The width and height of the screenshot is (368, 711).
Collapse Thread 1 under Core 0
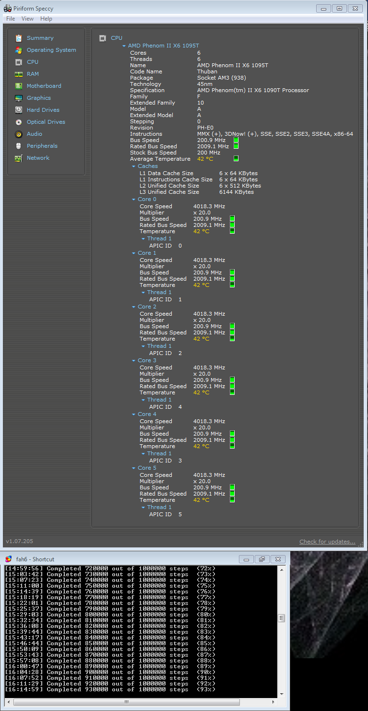(x=143, y=239)
